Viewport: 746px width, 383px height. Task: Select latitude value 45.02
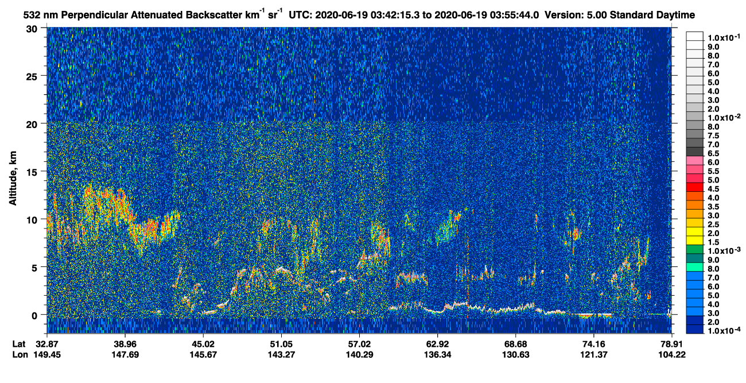(x=203, y=344)
